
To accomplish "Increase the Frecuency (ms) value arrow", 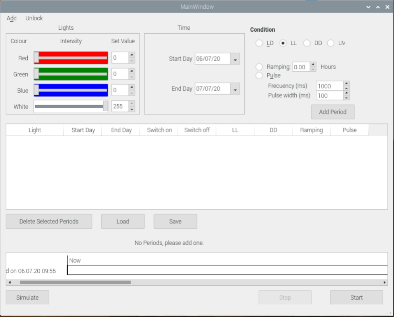I will coord(346,84).
